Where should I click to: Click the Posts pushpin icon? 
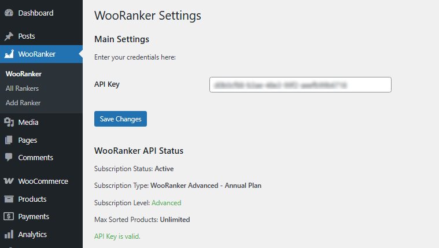[x=9, y=36]
